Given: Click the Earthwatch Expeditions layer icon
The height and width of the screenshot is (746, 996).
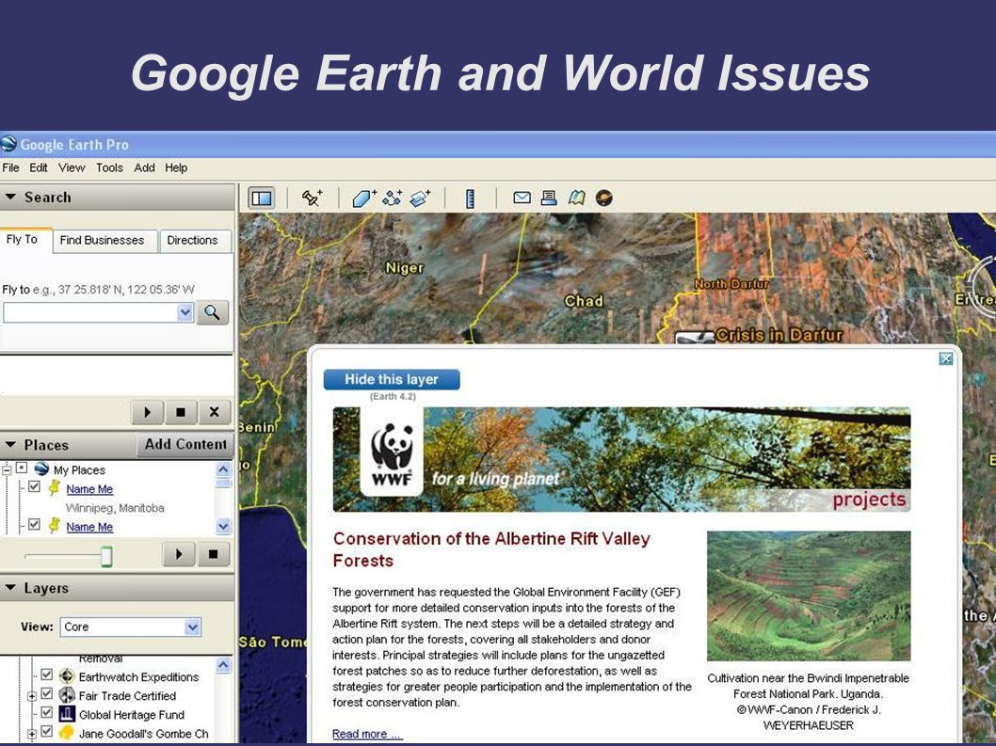Looking at the screenshot, I should coord(67,676).
